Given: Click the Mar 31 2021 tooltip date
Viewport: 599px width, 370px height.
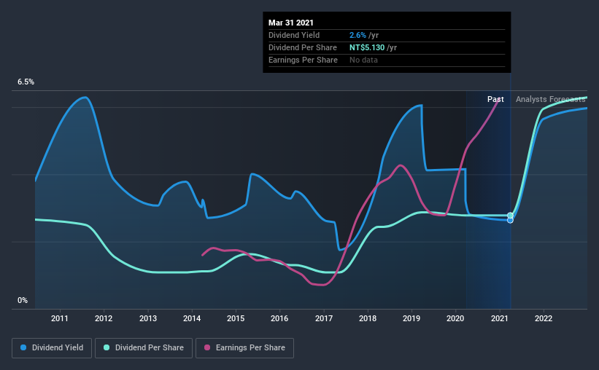Looking at the screenshot, I should [290, 23].
